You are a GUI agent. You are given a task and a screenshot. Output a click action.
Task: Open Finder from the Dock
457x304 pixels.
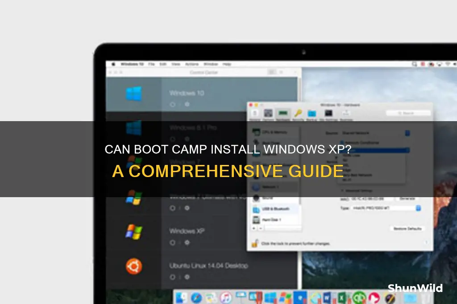pyautogui.click(x=182, y=298)
